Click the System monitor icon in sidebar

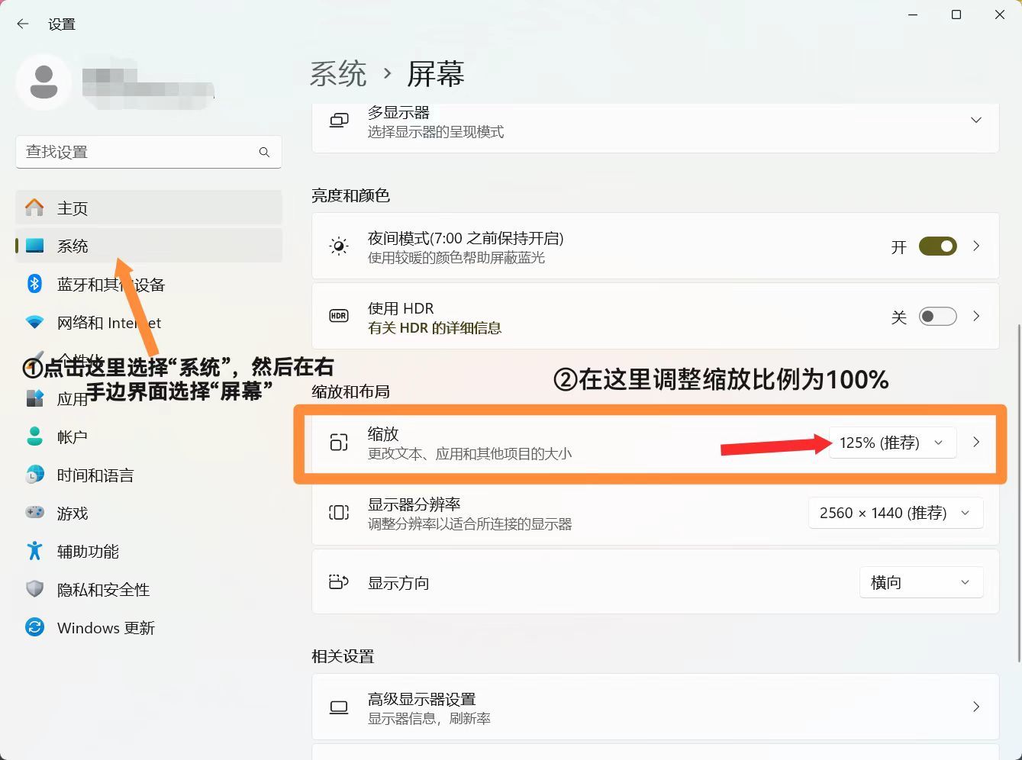34,246
